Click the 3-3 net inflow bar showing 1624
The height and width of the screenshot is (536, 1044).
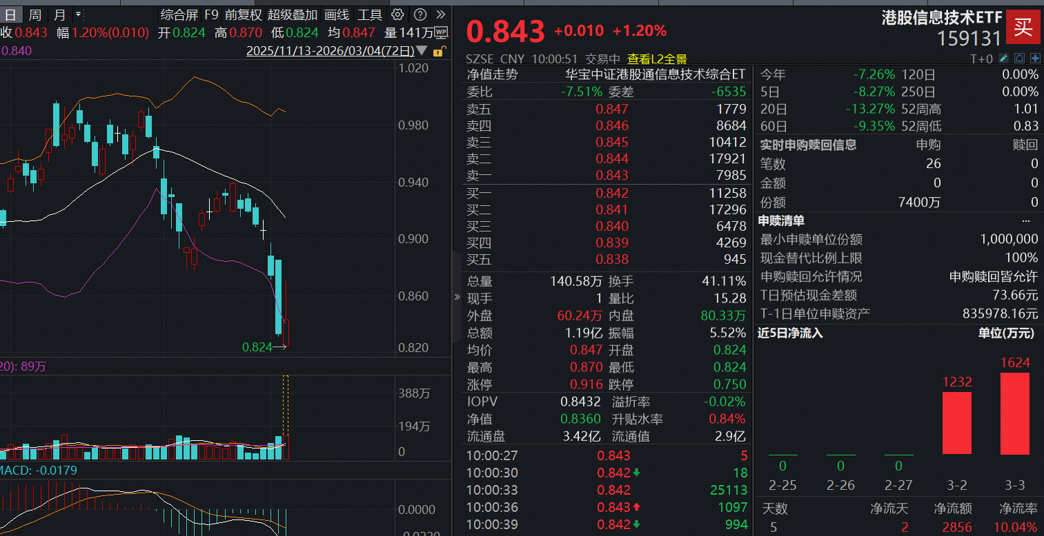click(x=1014, y=413)
